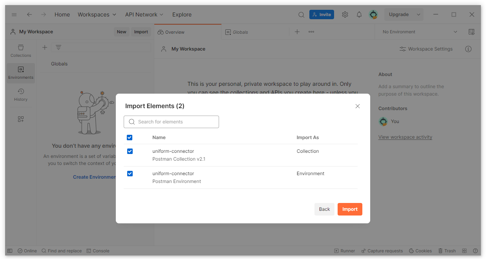Click the Back button in dialog
Image resolution: width=486 pixels, height=259 pixels.
[x=324, y=209]
